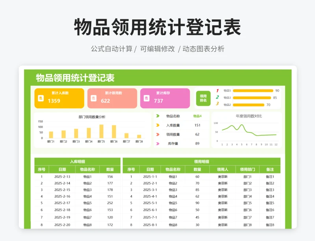This screenshot has width=315, height=241.
Task: Click the quantity 252 in 入库明细
Action: pos(110,203)
